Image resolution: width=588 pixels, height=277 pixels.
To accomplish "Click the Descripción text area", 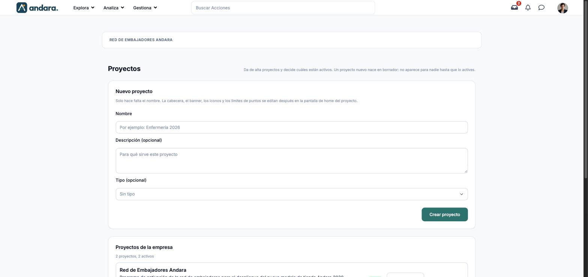I will pyautogui.click(x=292, y=161).
